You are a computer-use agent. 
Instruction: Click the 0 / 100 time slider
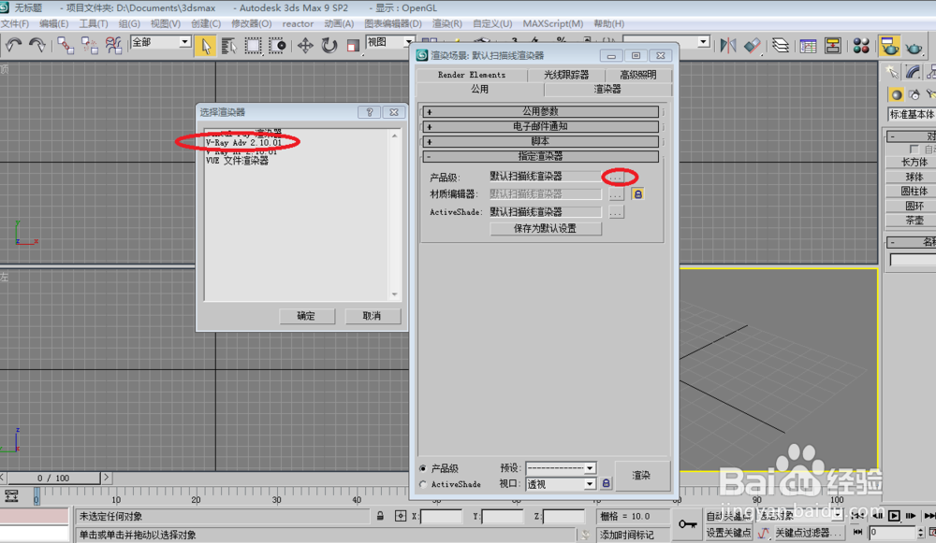[53, 478]
